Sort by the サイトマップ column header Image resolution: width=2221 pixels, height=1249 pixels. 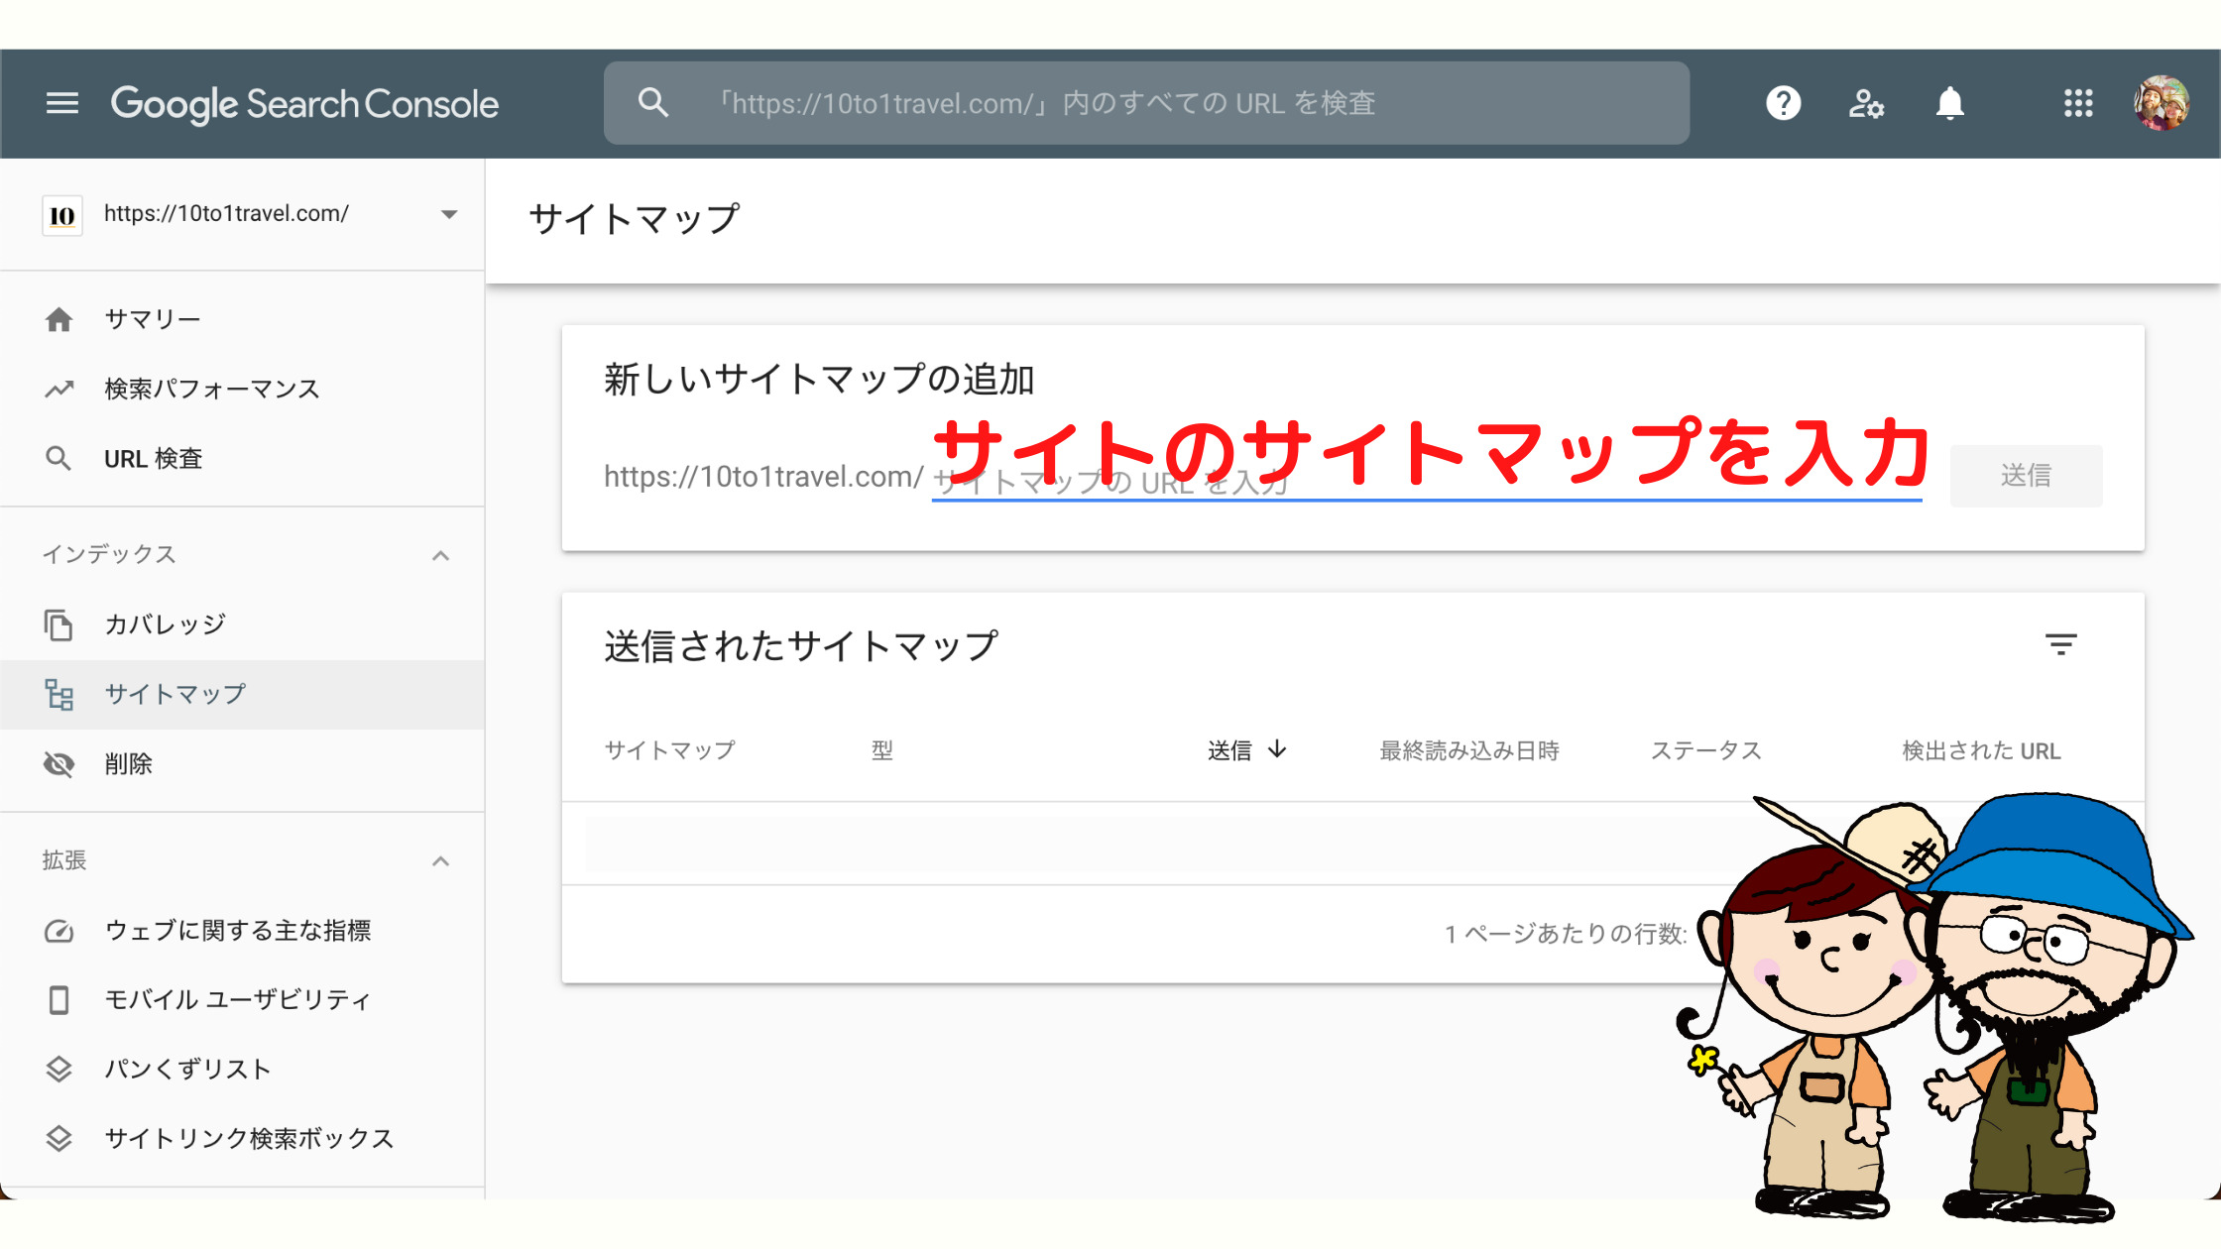pyautogui.click(x=670, y=750)
